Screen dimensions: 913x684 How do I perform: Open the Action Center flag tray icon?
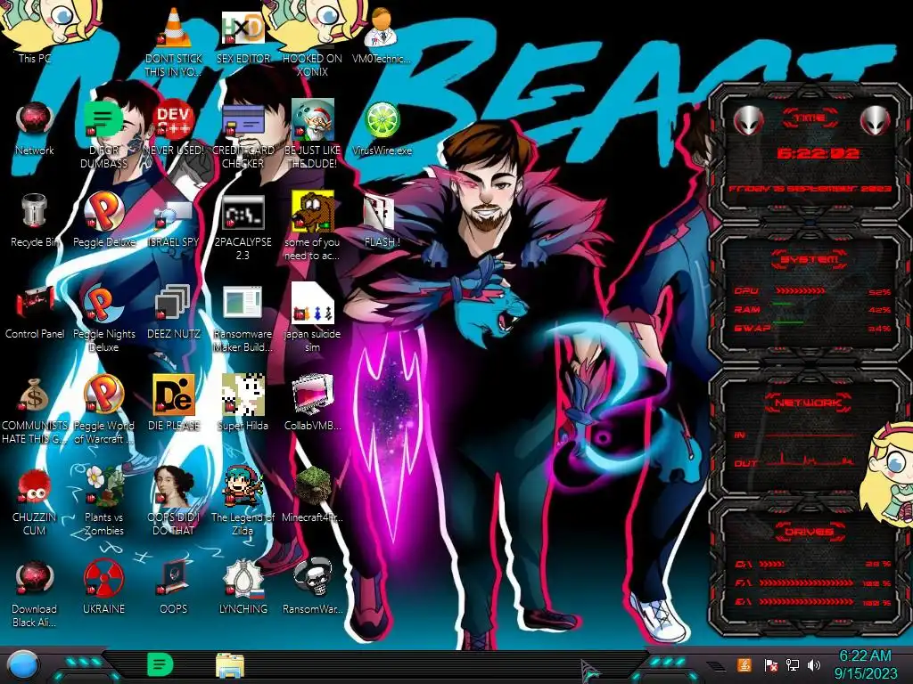(770, 664)
